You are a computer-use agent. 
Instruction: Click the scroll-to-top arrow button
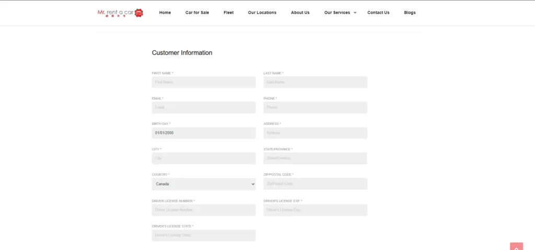coord(516,246)
